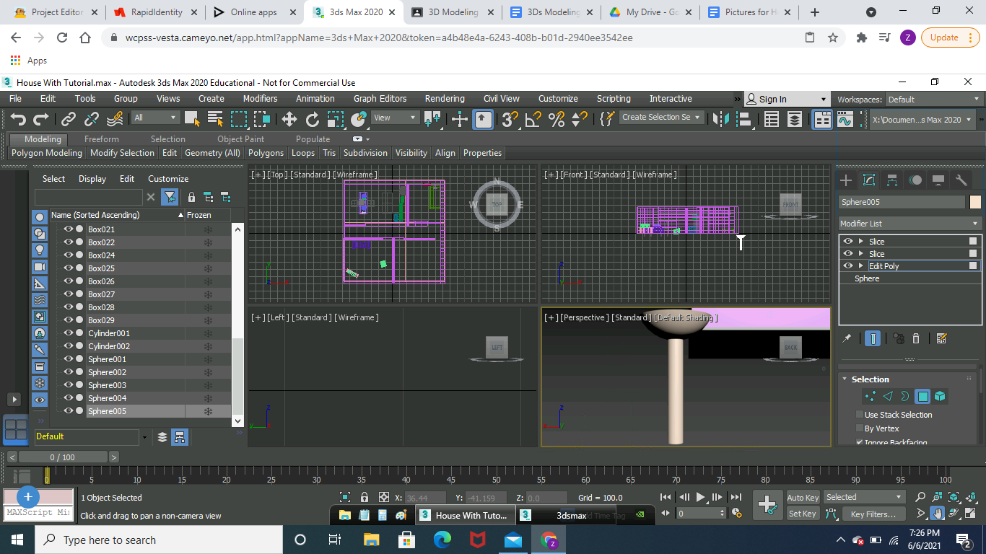
Task: Switch to the Object Paint ribbon tab
Action: coord(240,139)
